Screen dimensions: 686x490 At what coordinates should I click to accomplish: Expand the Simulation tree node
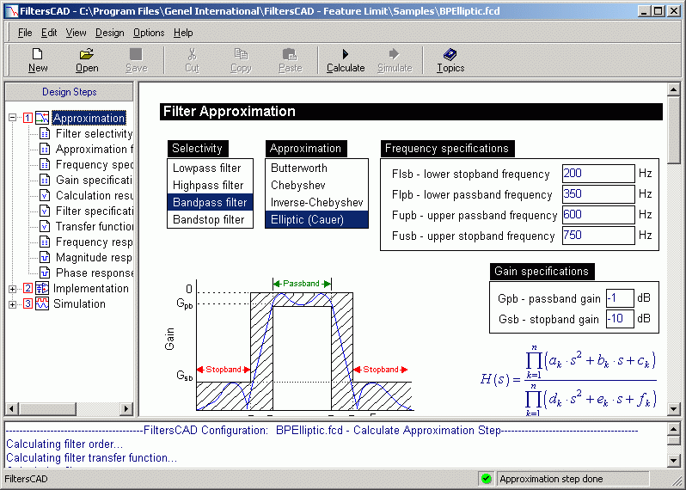tap(13, 304)
